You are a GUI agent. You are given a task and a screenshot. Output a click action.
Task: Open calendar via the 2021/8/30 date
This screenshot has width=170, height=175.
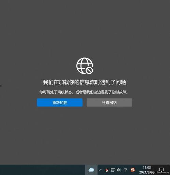[x=147, y=172]
